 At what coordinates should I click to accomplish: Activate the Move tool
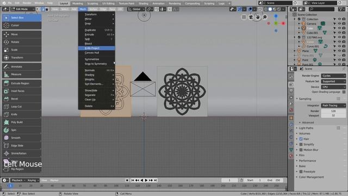22,34
